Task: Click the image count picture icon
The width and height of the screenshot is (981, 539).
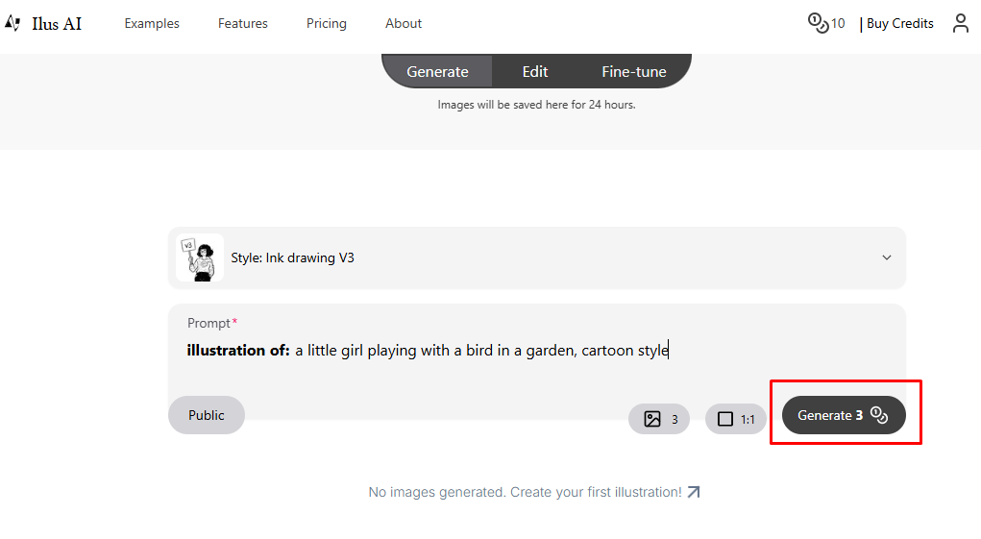Action: click(x=652, y=419)
